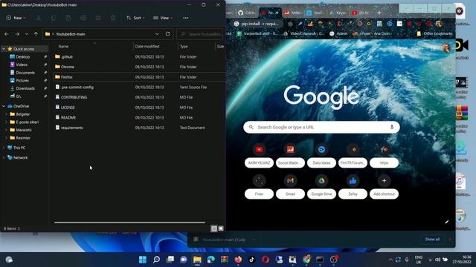476x267 pixels.
Task: Launch Firefox from the taskbar
Action: coord(238,260)
